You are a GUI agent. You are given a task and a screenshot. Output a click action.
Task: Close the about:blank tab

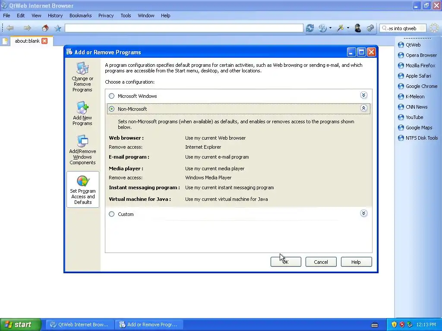[44, 41]
